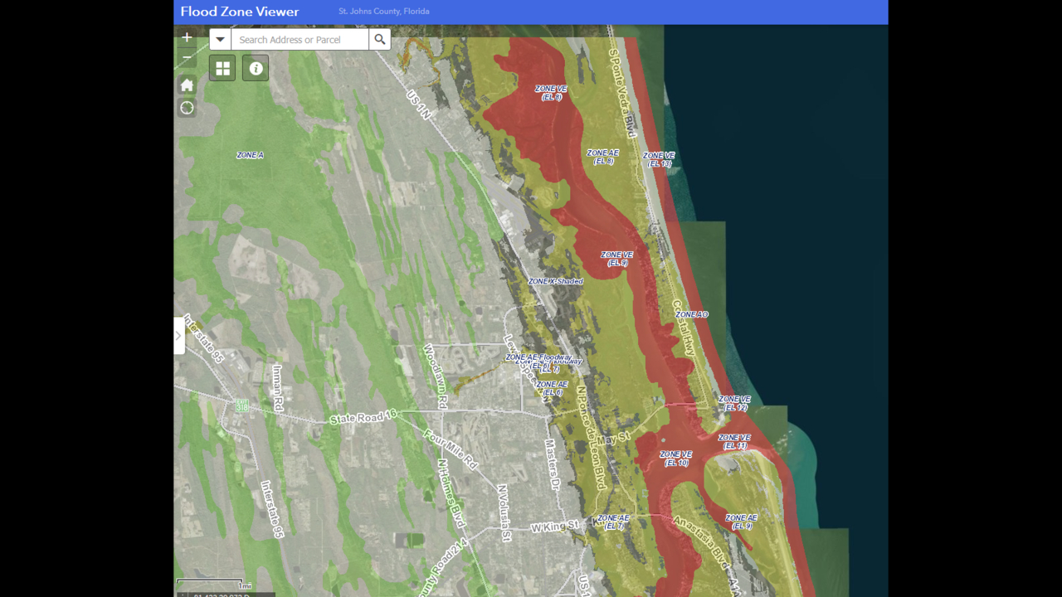
Task: Zoom in on the flood map
Action: [187, 37]
